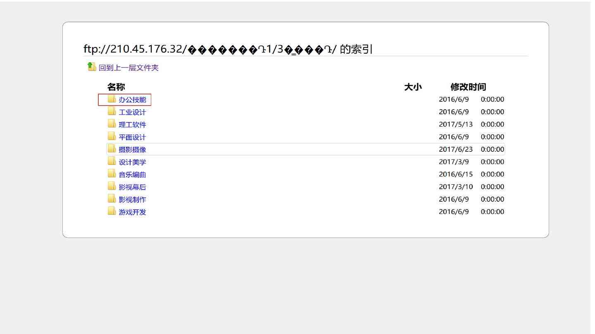Open the 办公技能 folder link
Image resolution: width=595 pixels, height=334 pixels.
click(132, 100)
